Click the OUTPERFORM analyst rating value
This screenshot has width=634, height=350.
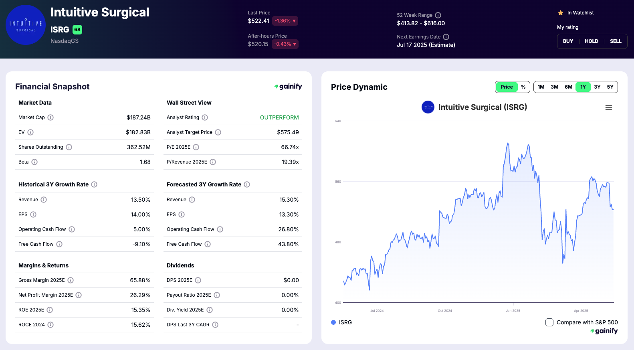pos(279,117)
